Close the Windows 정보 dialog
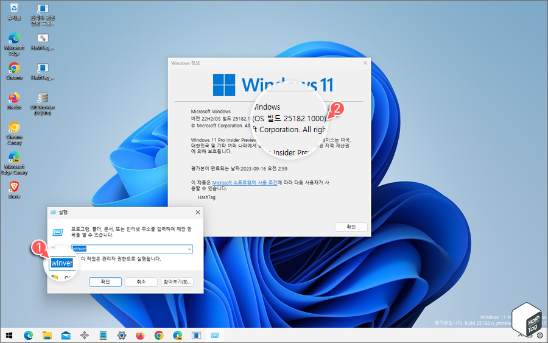This screenshot has height=343, width=548. tap(365, 63)
